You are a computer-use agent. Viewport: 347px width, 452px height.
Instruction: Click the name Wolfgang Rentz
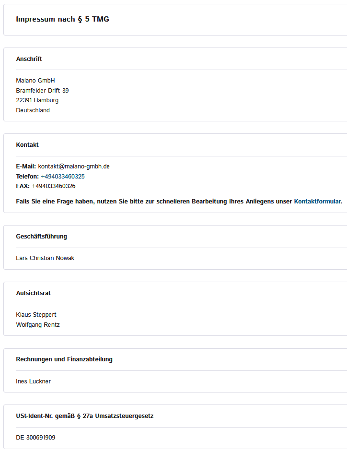pyautogui.click(x=38, y=325)
